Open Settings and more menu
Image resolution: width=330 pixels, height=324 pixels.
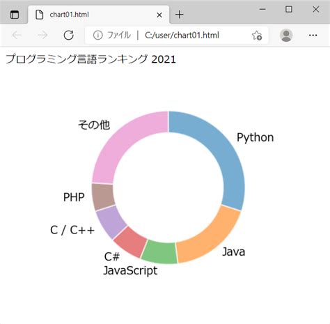pos(313,36)
